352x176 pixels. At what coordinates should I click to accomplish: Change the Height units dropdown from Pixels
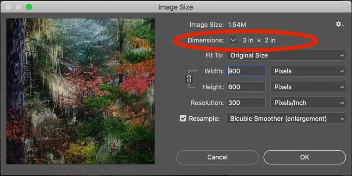click(308, 87)
